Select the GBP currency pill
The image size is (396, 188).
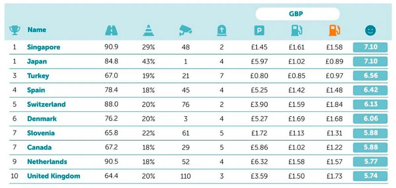coord(297,14)
